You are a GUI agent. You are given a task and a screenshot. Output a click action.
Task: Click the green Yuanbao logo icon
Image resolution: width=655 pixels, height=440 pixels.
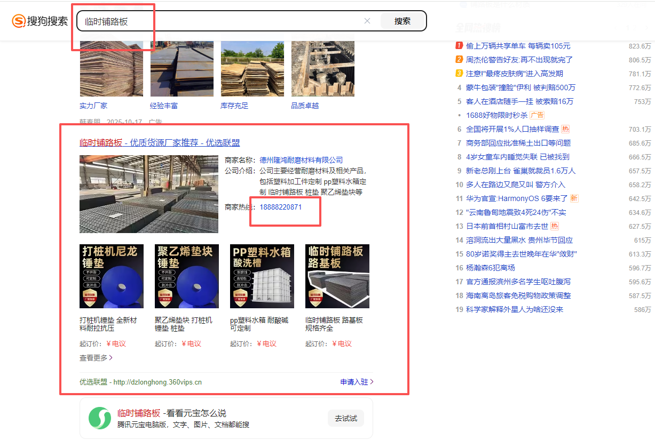click(100, 418)
